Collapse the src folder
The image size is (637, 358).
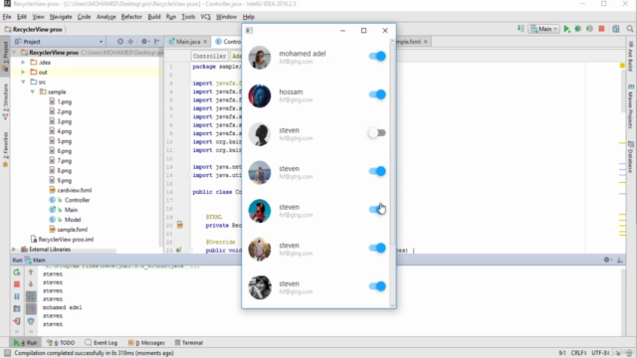23,82
